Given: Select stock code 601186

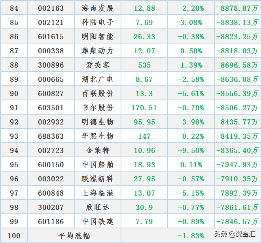Looking at the screenshot, I should (x=51, y=222).
